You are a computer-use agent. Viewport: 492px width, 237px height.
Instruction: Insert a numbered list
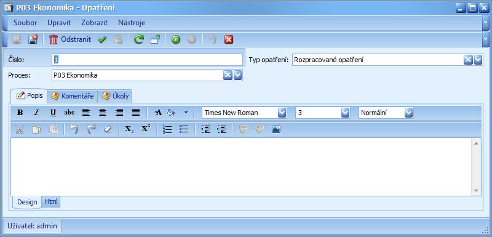coord(167,129)
